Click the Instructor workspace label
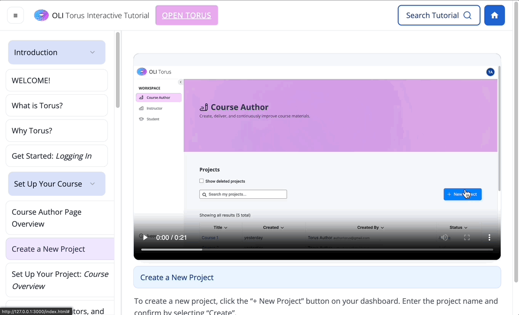This screenshot has width=519, height=315. coord(154,108)
